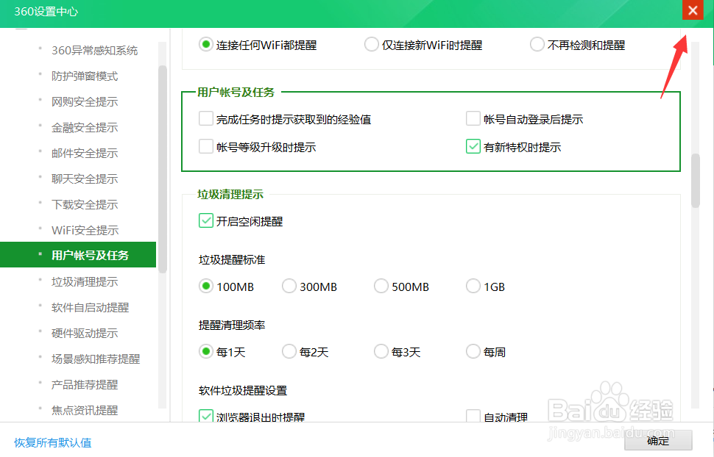The image size is (714, 457).
Task: Select 不再检测和提醒 radio option
Action: 537,45
